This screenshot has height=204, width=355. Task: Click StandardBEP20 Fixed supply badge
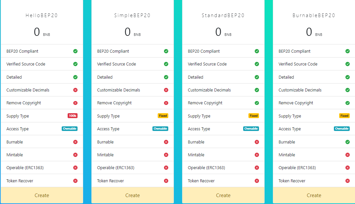click(x=254, y=116)
